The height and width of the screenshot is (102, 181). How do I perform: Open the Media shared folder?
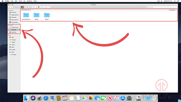click(36, 16)
